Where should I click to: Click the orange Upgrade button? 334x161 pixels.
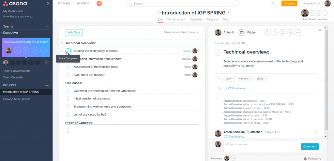pyautogui.click(x=289, y=3)
